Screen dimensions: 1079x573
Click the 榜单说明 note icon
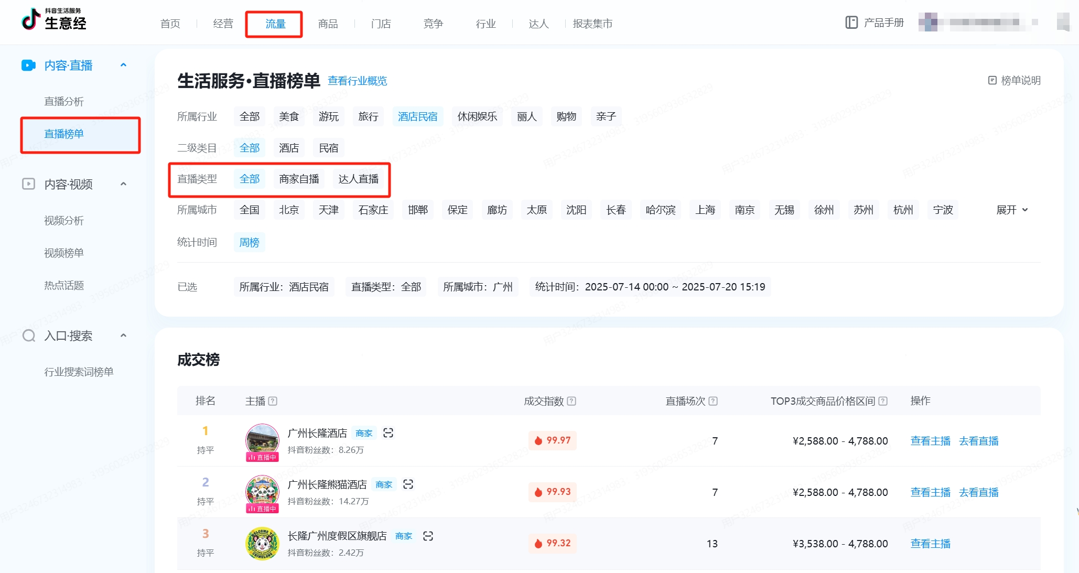[992, 80]
